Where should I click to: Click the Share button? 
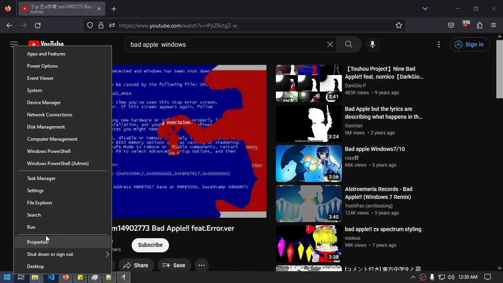[x=136, y=265]
